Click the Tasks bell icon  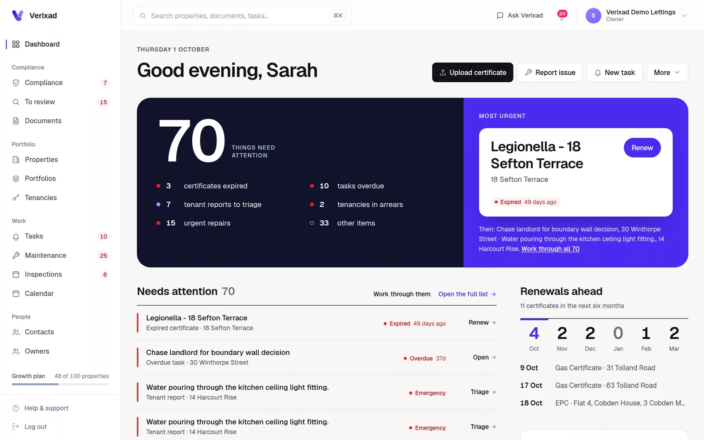(16, 237)
